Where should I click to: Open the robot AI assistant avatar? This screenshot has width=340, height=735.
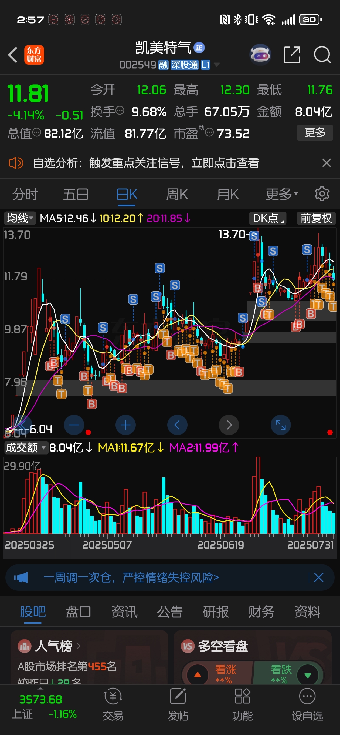click(x=260, y=54)
